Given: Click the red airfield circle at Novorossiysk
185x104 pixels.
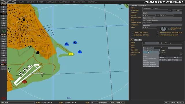Looking at the screenshot, I should (x=25, y=82).
